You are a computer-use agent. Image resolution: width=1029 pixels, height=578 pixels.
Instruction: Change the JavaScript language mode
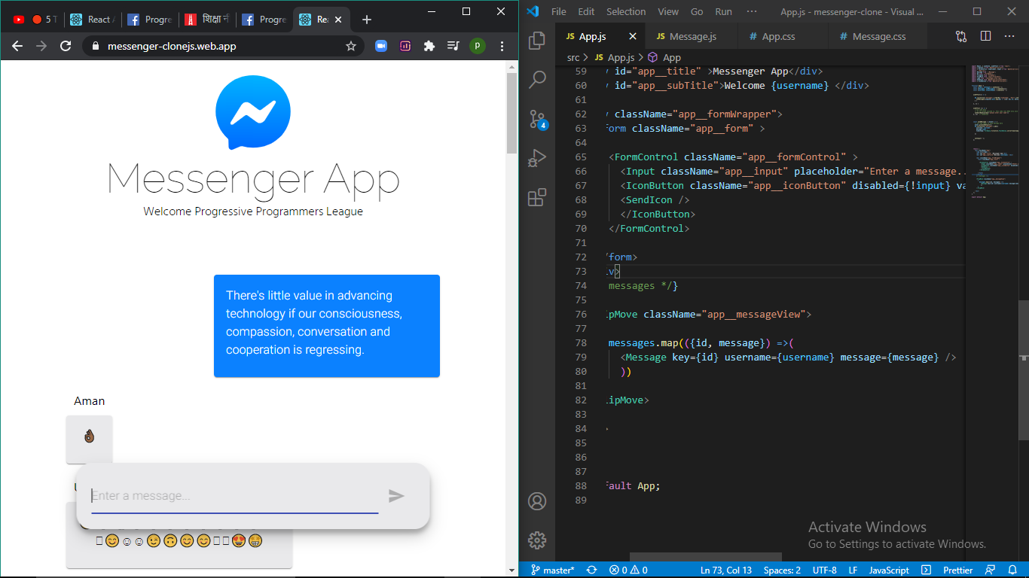point(889,570)
